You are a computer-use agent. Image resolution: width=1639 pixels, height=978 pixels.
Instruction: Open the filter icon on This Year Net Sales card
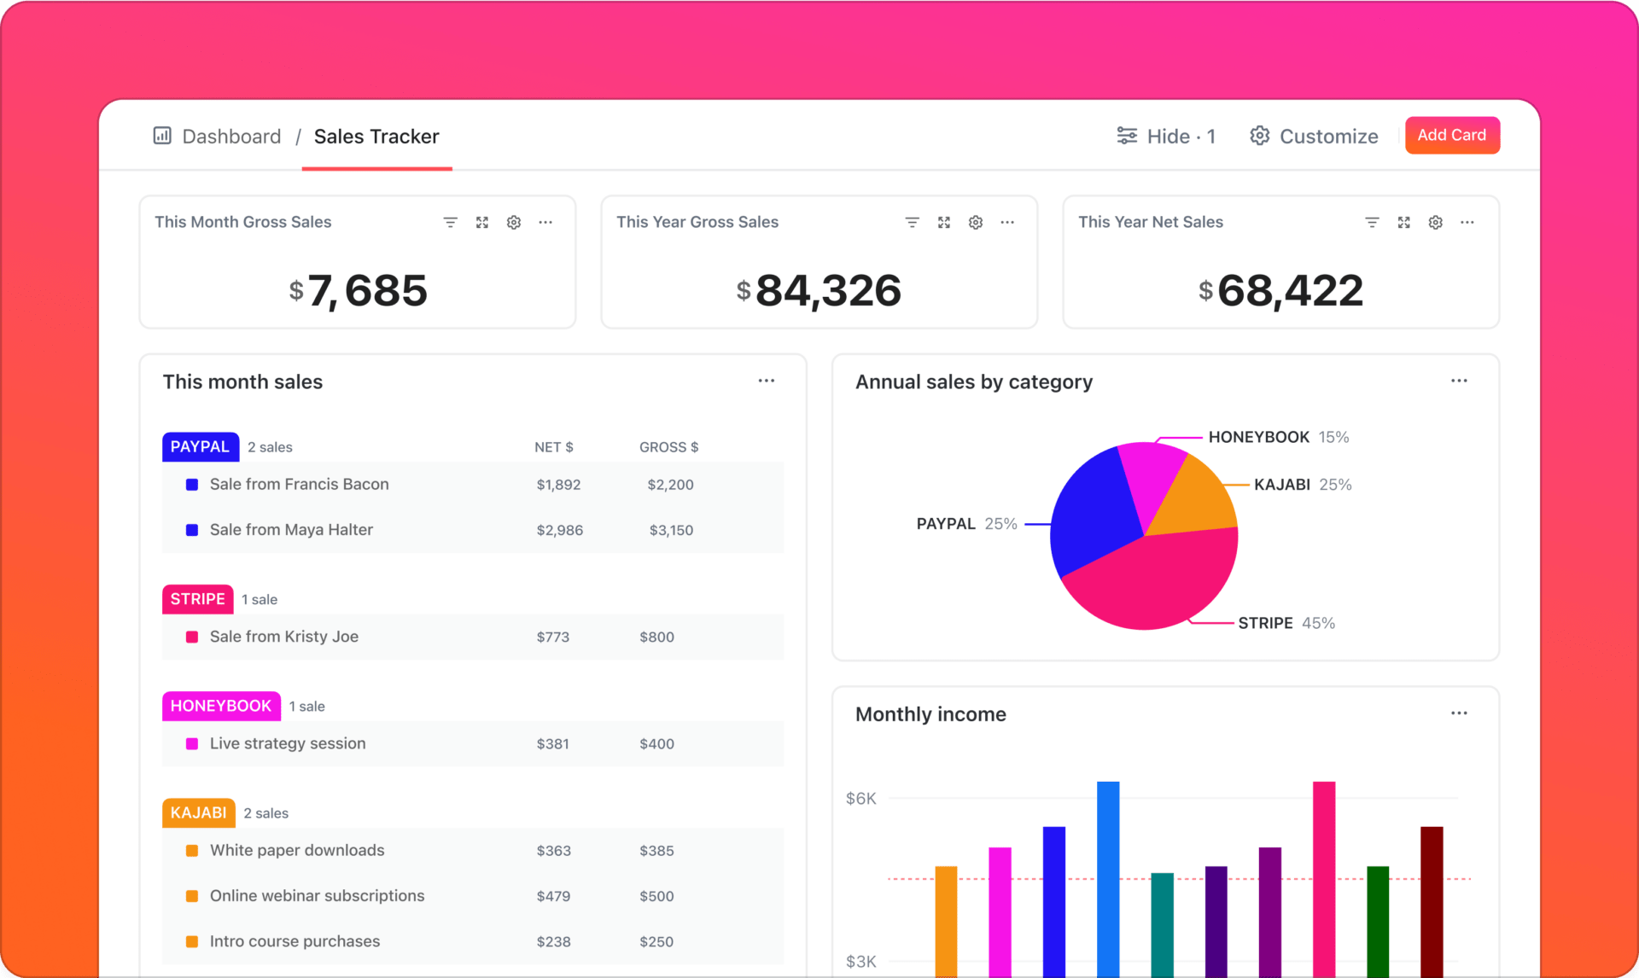1371,222
